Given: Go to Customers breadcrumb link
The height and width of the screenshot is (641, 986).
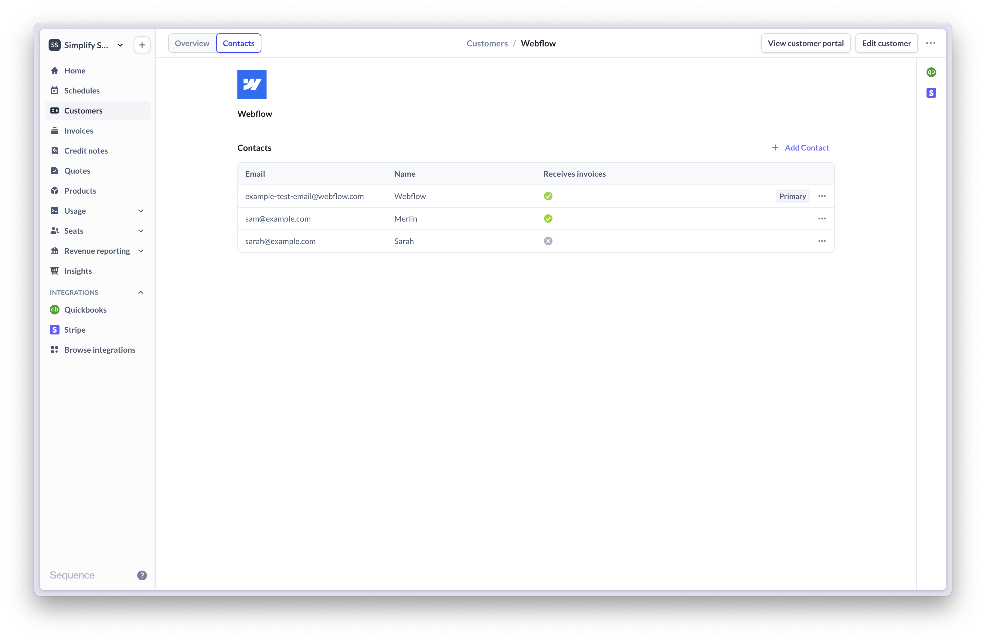Looking at the screenshot, I should click(x=487, y=43).
